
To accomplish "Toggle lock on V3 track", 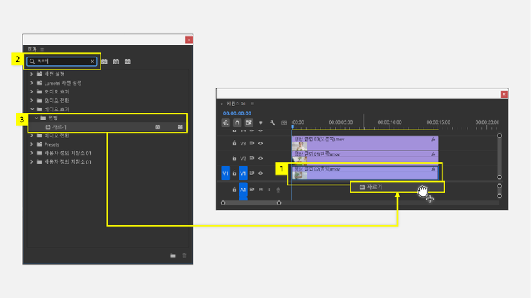I will (x=234, y=143).
